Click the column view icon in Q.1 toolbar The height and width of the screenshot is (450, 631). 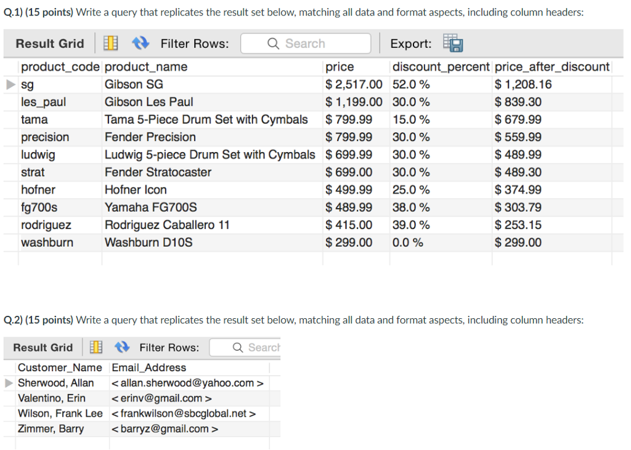(x=110, y=43)
